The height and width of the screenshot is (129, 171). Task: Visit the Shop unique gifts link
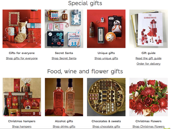(106, 58)
